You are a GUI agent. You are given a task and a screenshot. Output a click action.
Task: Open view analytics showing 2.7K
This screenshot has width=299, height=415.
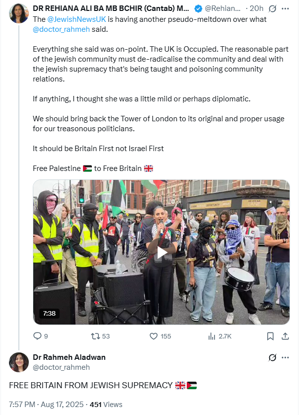(x=212, y=336)
